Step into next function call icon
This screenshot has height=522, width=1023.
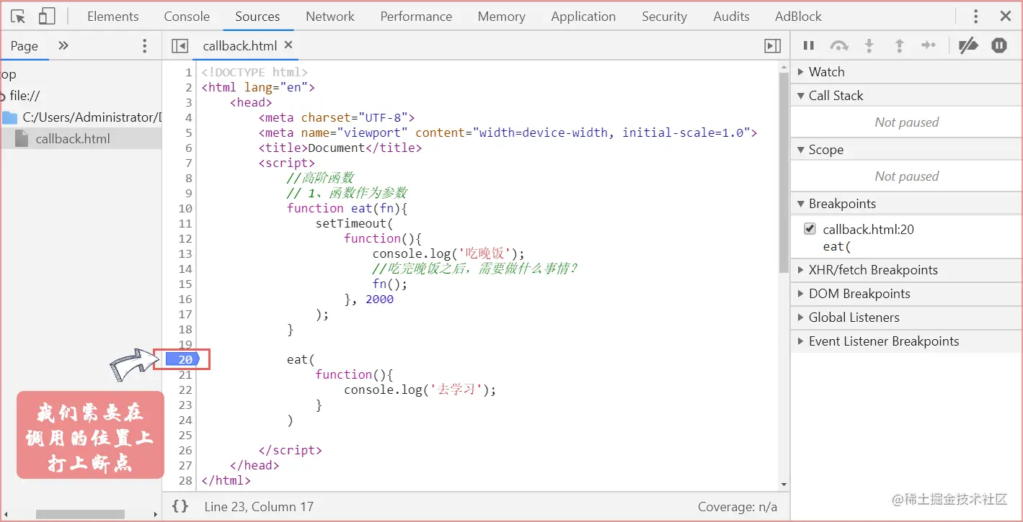[x=869, y=46]
